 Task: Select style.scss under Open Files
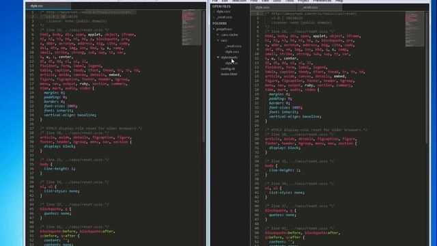(x=223, y=12)
